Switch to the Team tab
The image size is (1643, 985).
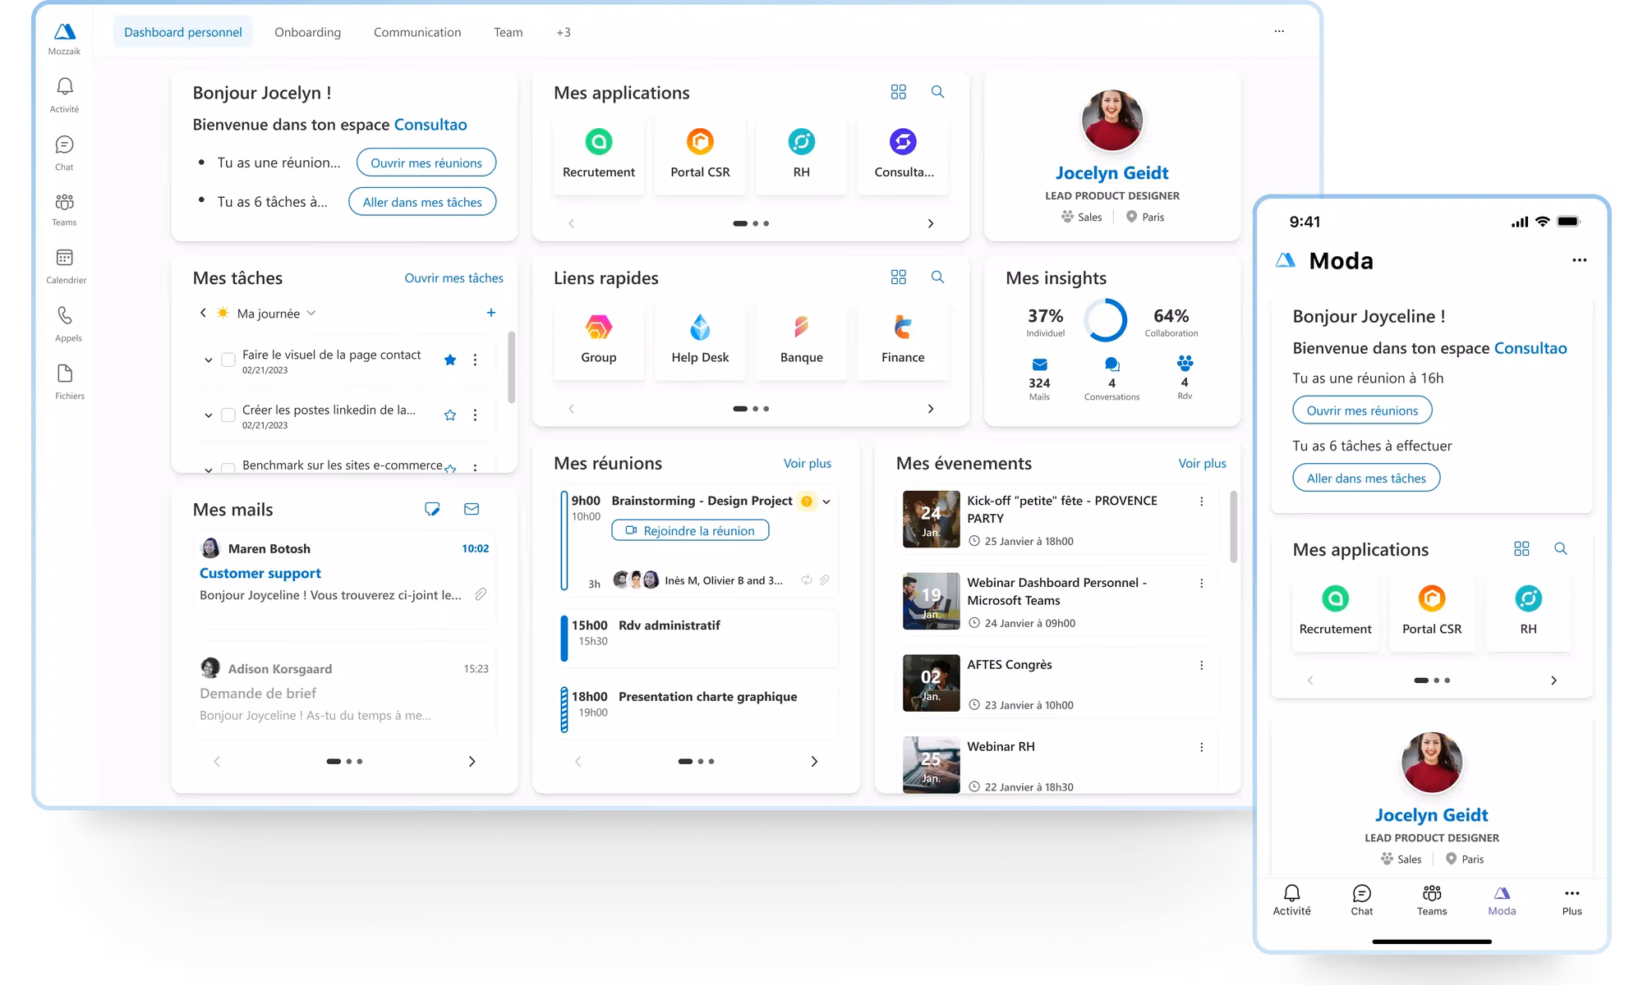coord(508,32)
